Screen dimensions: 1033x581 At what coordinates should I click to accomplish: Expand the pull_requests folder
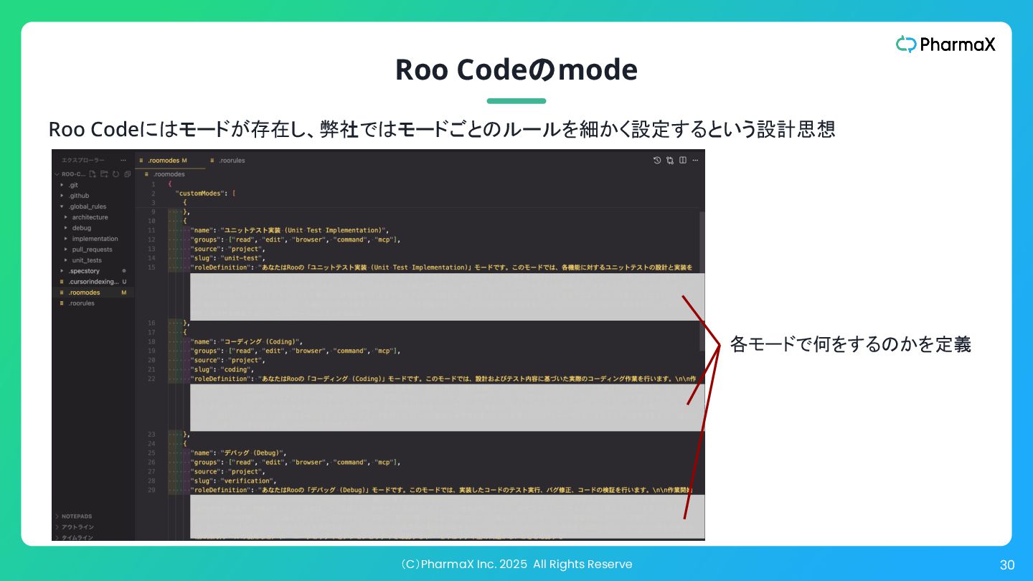(66, 250)
